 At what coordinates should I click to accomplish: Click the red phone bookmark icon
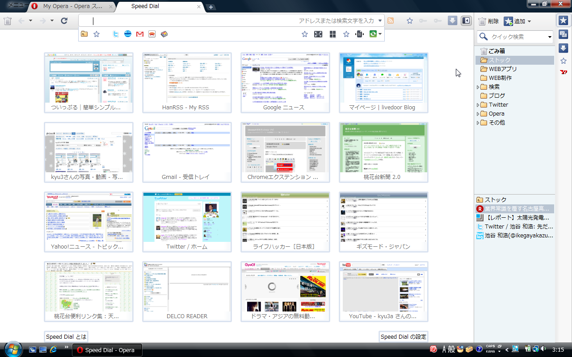(x=152, y=34)
